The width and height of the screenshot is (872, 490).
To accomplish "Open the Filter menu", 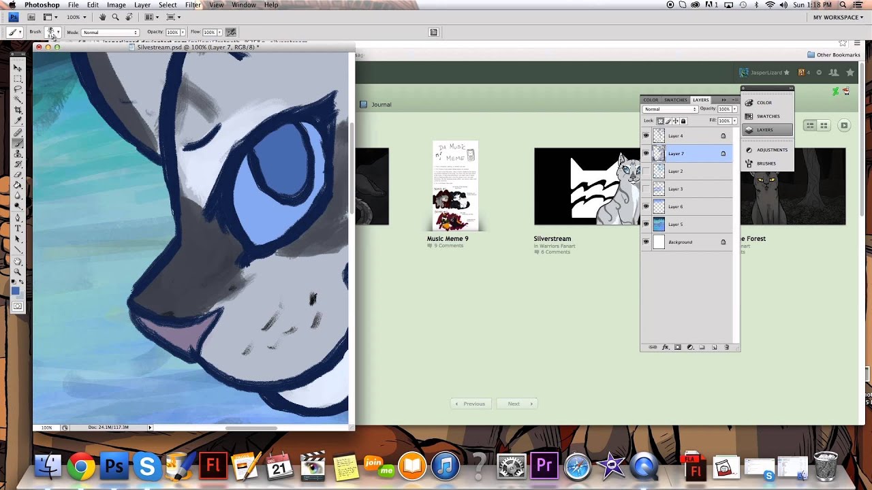I will tap(193, 5).
